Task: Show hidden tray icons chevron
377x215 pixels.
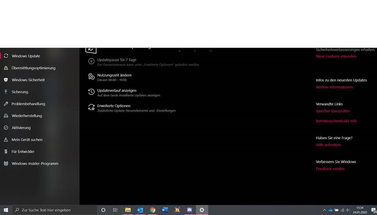Action: (x=324, y=210)
